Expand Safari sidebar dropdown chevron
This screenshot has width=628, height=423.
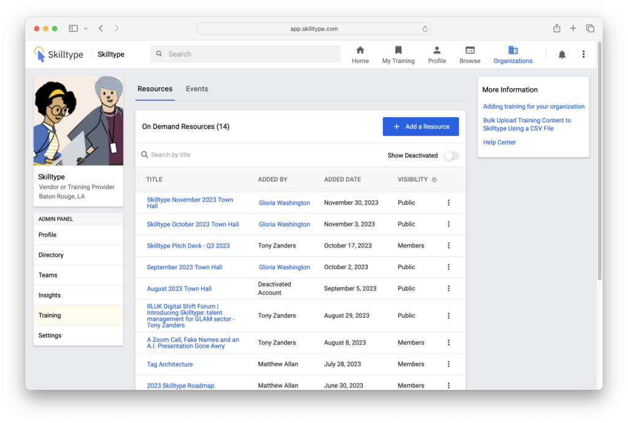[85, 28]
